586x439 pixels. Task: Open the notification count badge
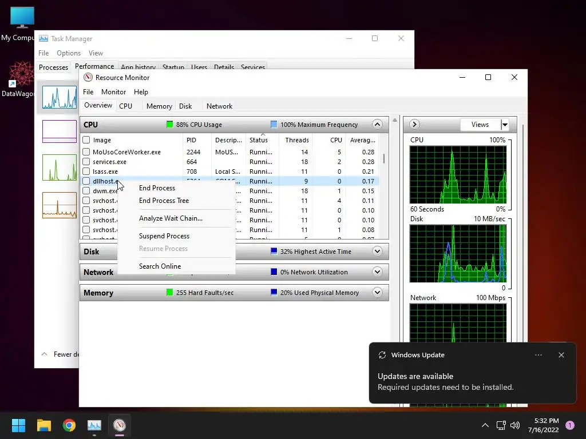(570, 425)
